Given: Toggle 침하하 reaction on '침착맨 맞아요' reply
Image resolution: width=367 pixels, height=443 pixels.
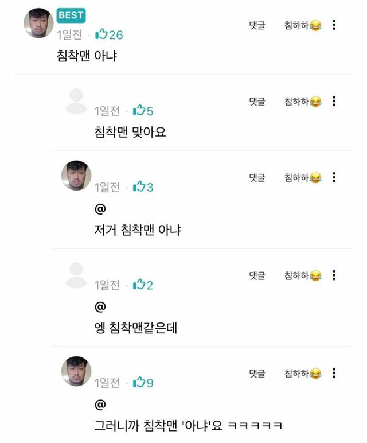Looking at the screenshot, I should pos(303,102).
